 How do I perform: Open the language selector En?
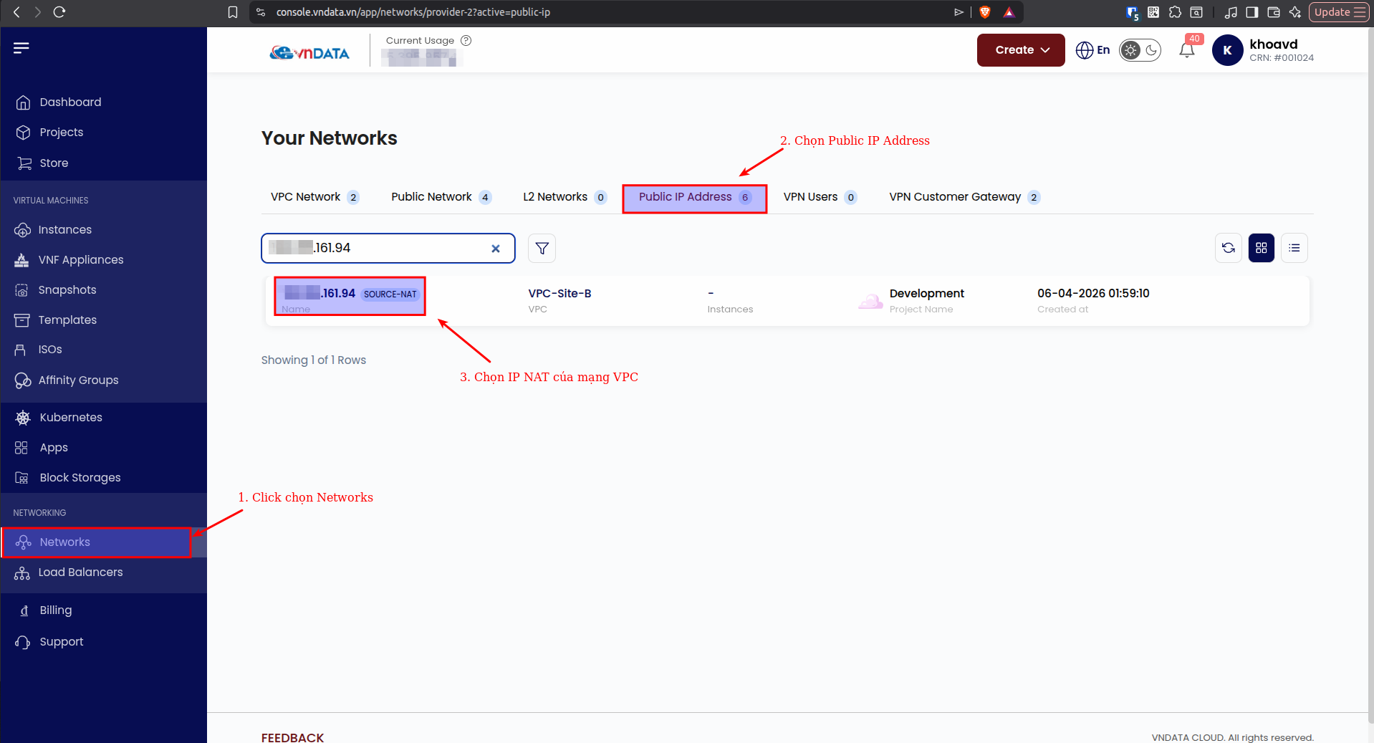click(1093, 50)
